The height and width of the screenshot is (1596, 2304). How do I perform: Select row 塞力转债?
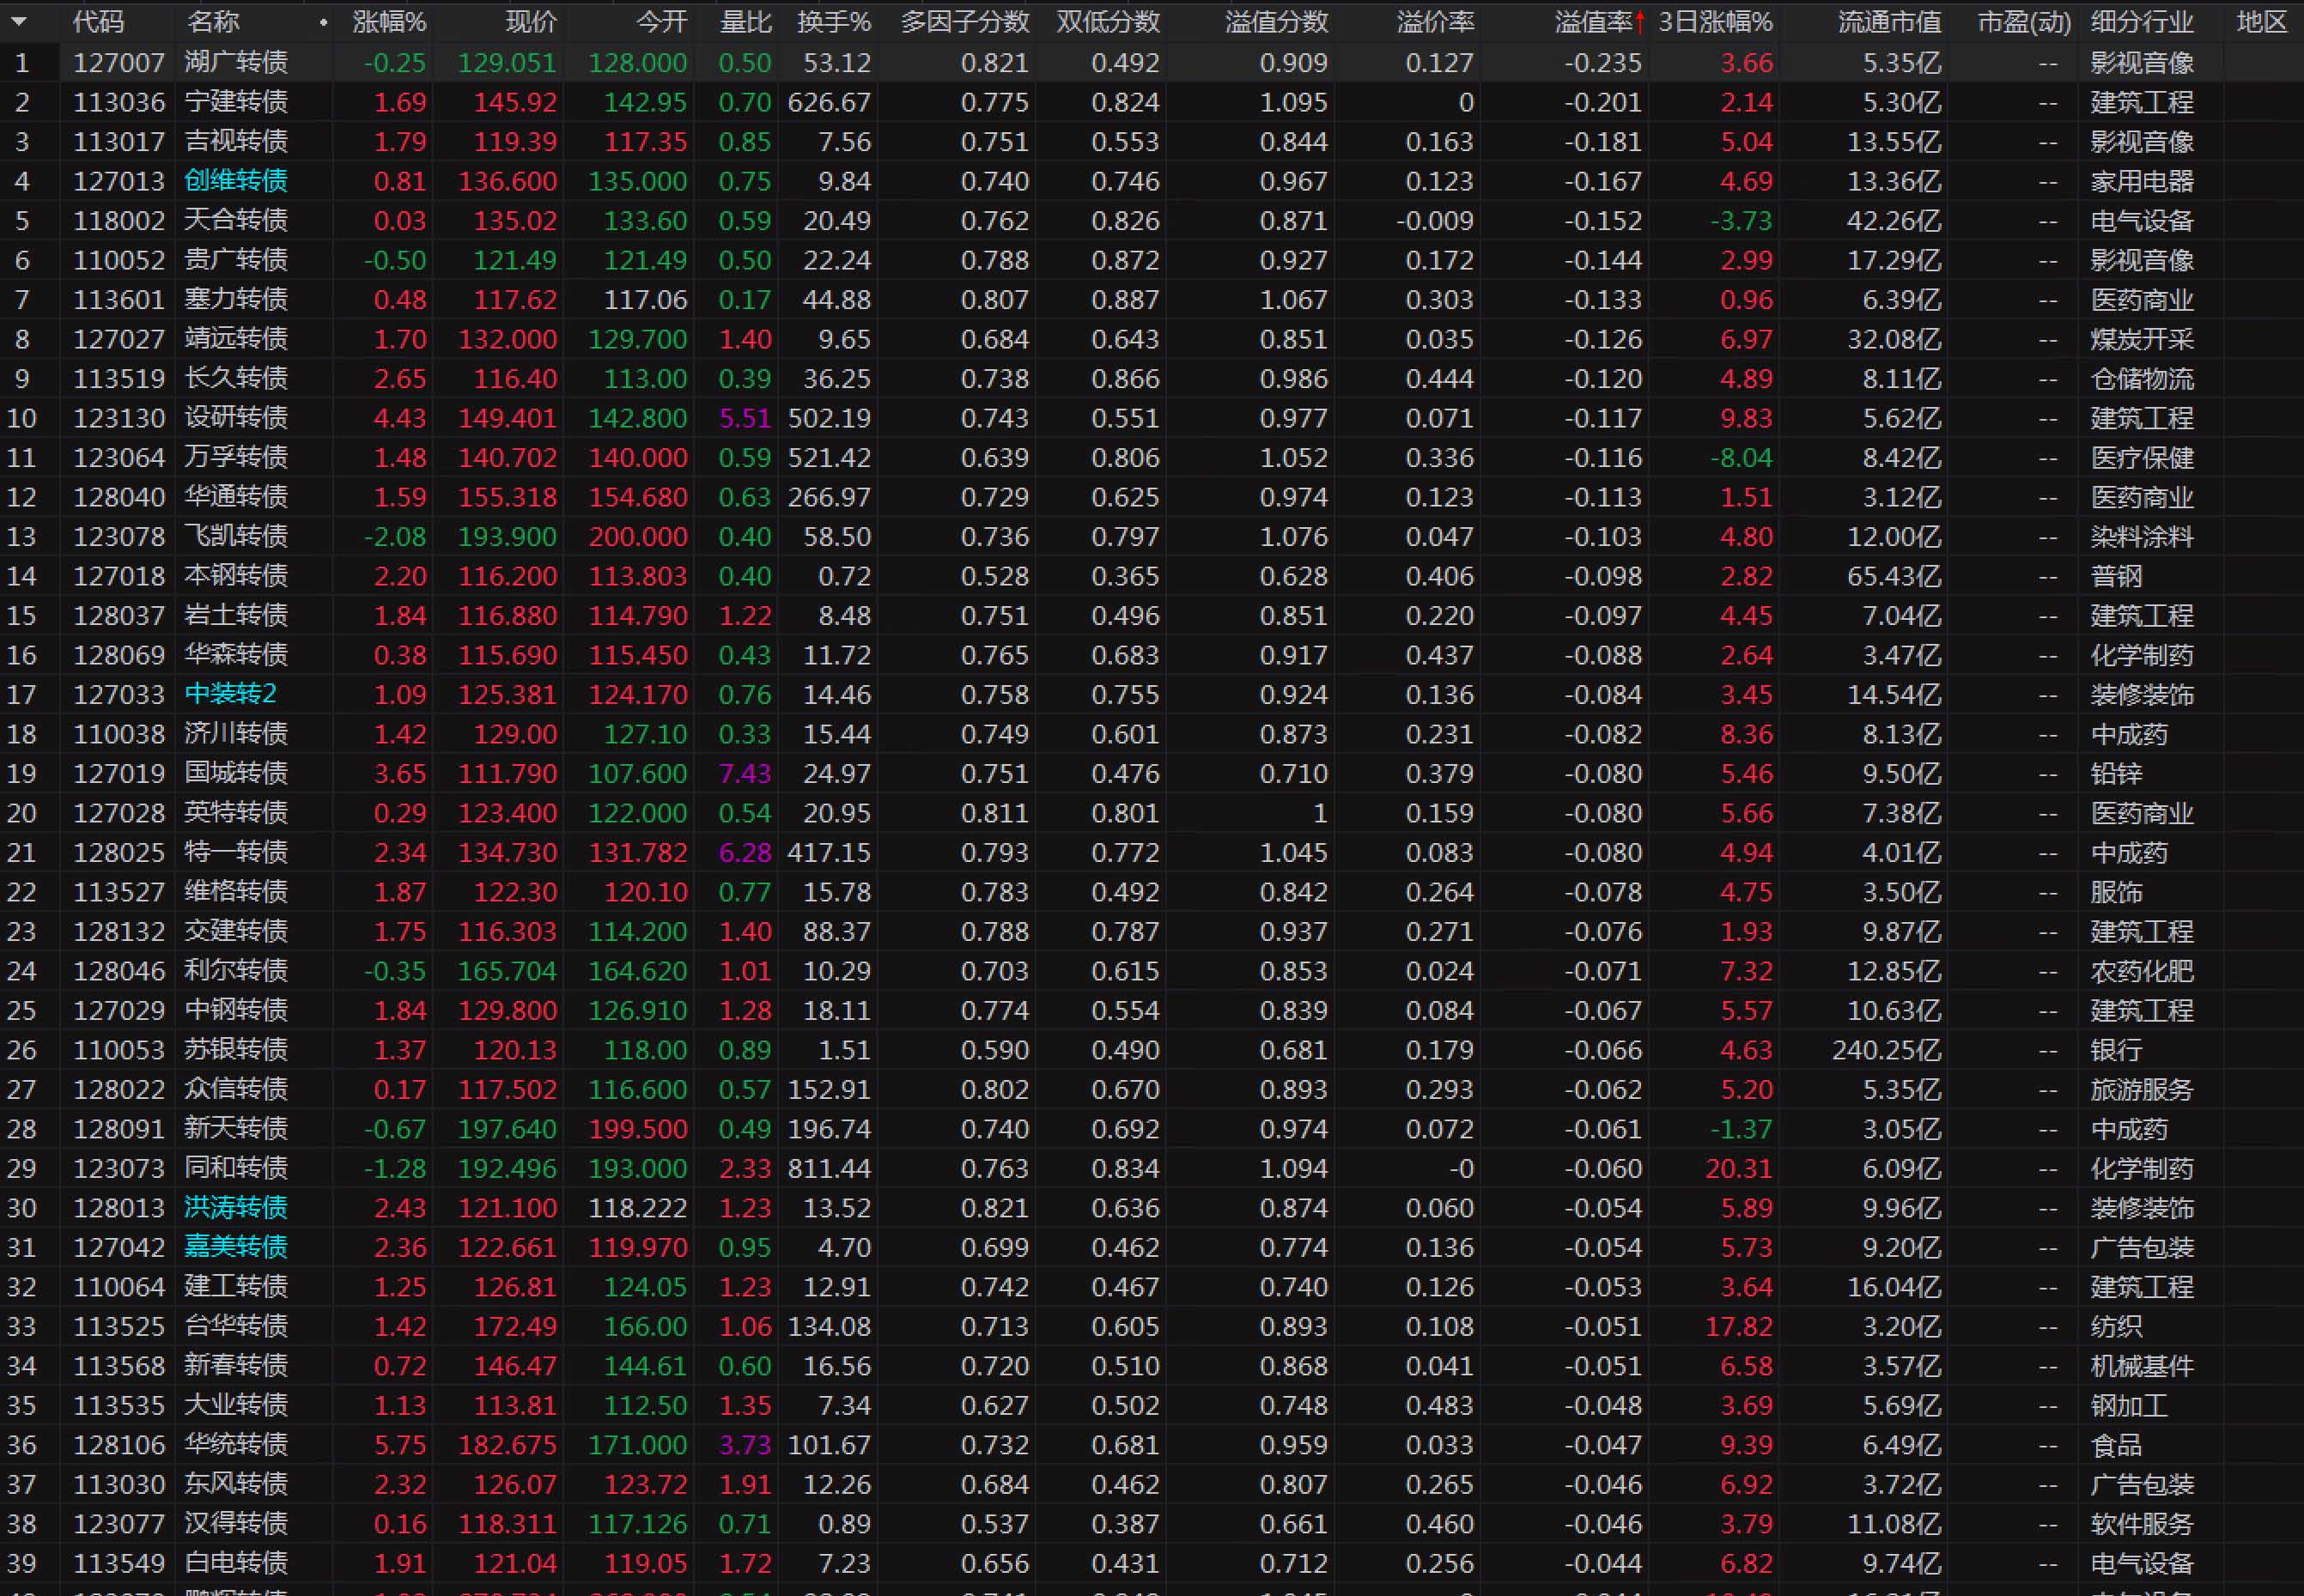pos(1152,300)
